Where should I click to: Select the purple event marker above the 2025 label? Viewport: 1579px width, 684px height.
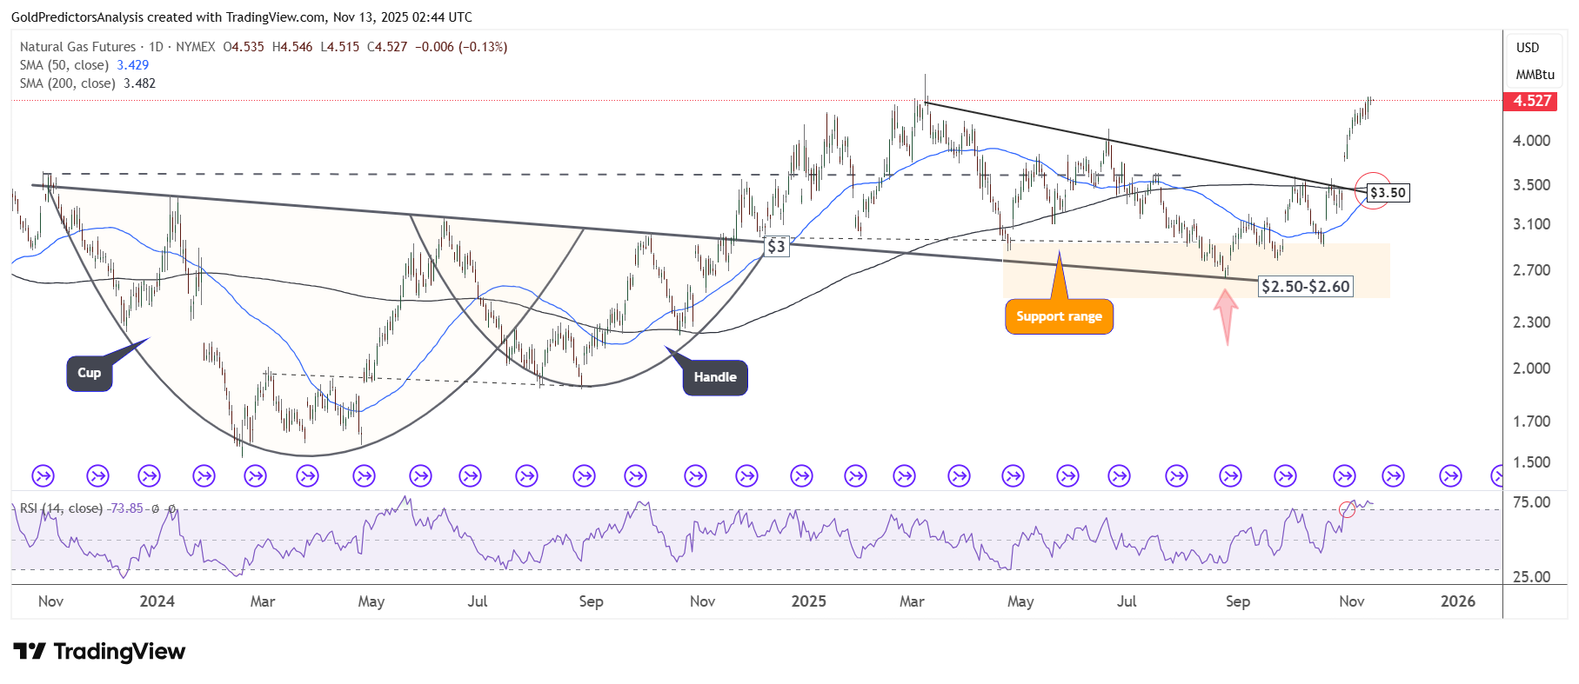[x=801, y=476]
